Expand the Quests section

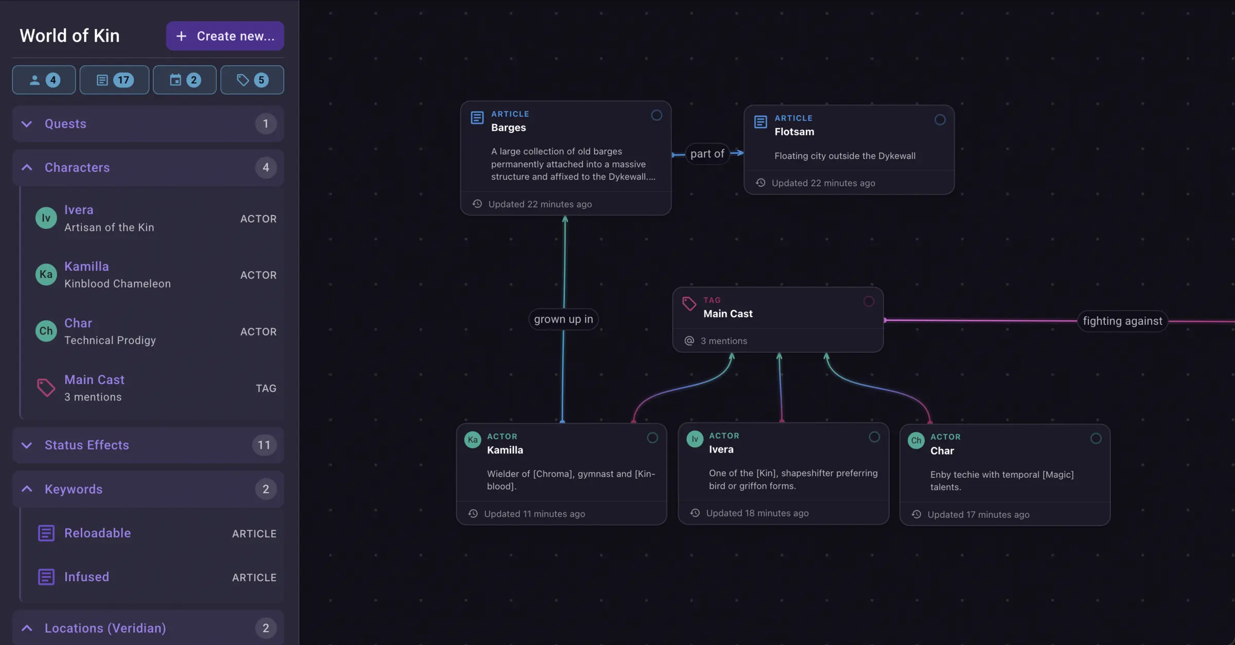(x=148, y=124)
